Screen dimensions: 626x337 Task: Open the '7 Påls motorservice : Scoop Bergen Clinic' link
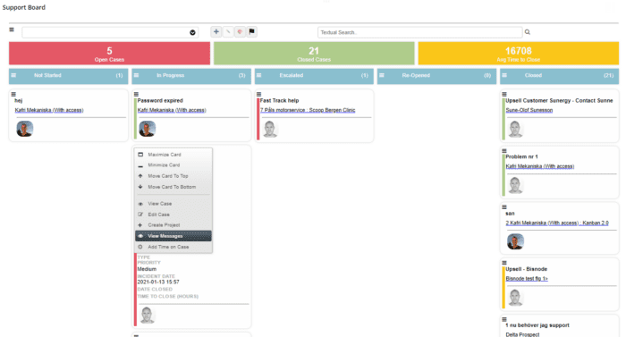308,110
